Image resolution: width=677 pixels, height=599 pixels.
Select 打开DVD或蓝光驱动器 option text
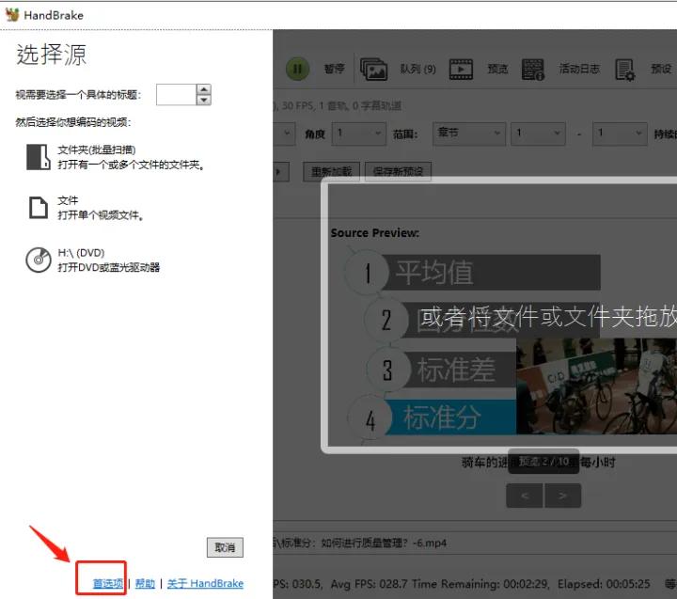[109, 267]
